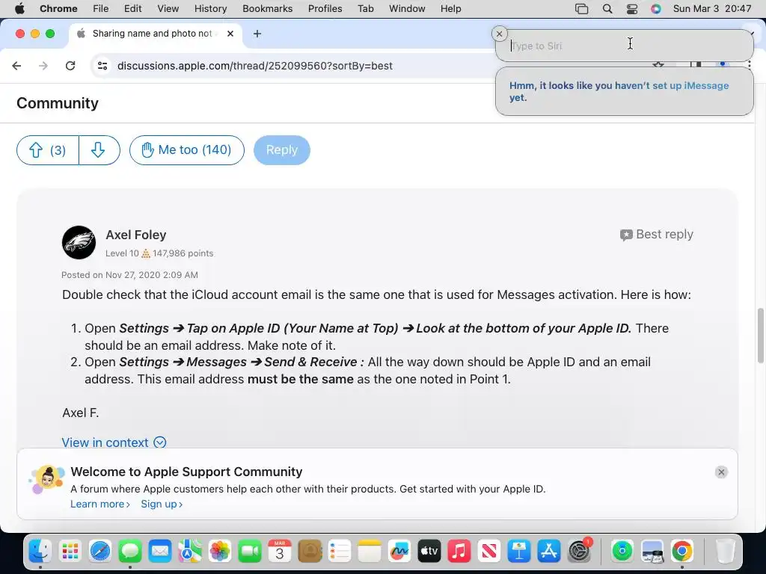766x574 pixels.
Task: Focus the Type to Siri field
Action: (625, 46)
